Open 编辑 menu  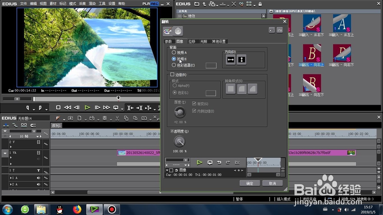tap(33, 4)
